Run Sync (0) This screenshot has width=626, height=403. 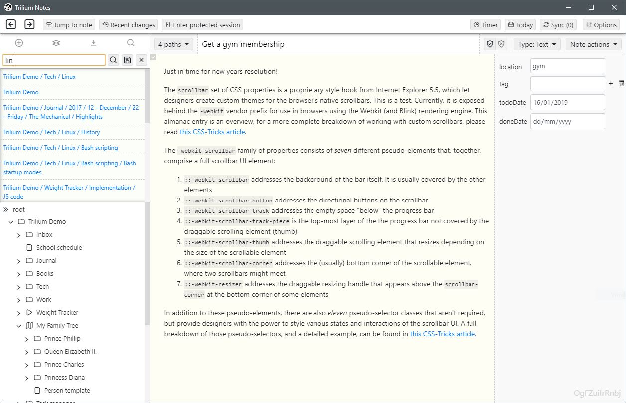pos(559,25)
